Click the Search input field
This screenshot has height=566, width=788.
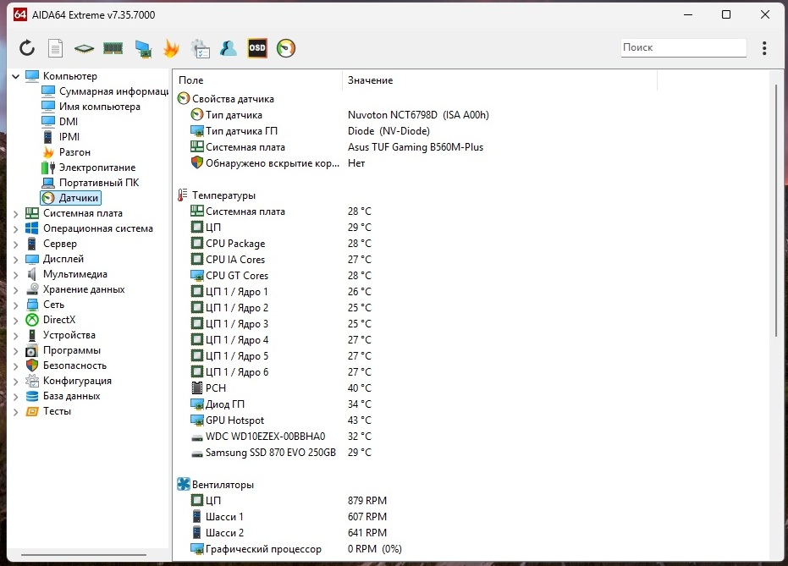pyautogui.click(x=684, y=47)
